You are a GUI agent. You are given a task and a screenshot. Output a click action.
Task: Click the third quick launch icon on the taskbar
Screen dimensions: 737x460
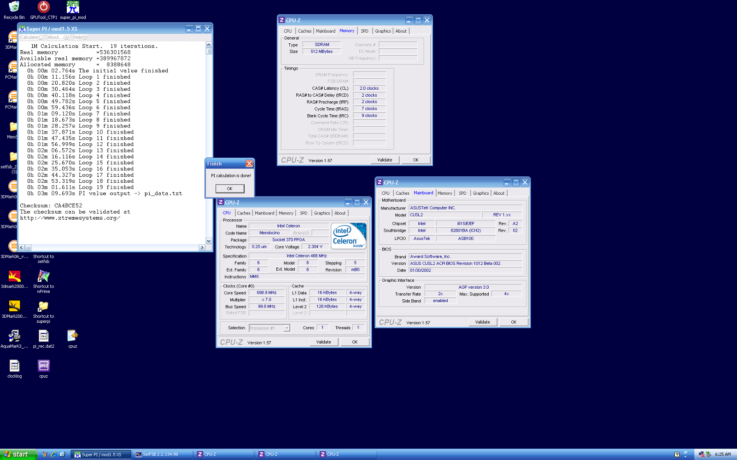coord(62,454)
